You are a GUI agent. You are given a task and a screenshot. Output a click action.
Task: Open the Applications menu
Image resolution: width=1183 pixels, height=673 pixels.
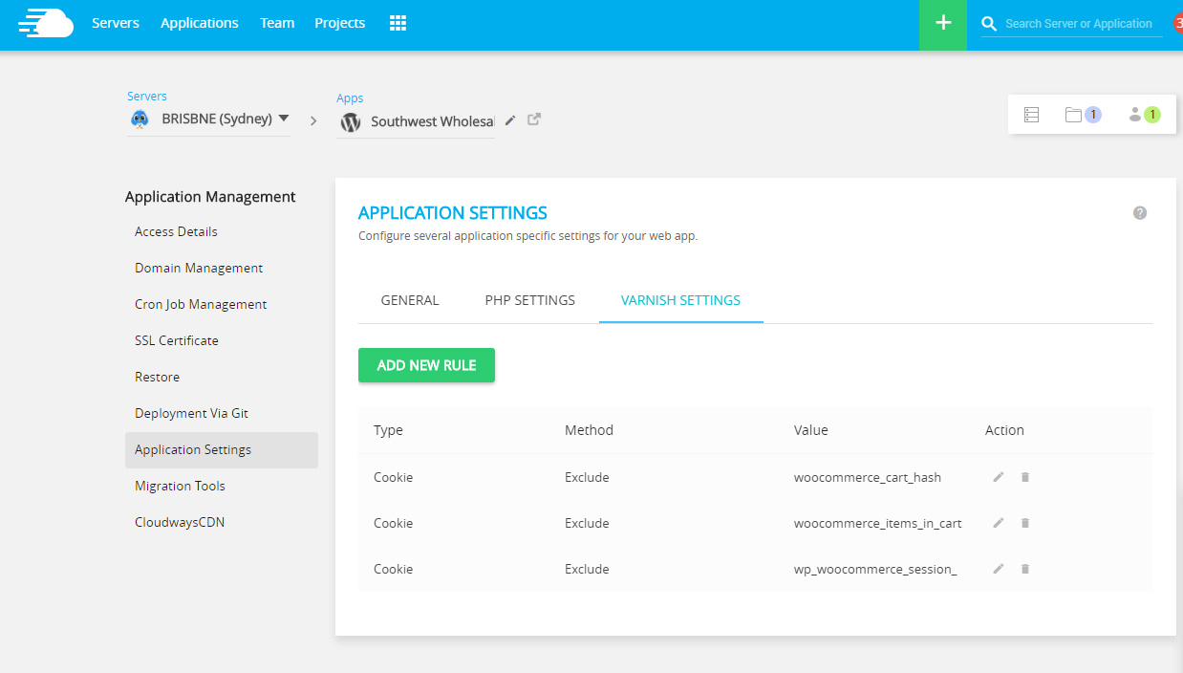[200, 23]
